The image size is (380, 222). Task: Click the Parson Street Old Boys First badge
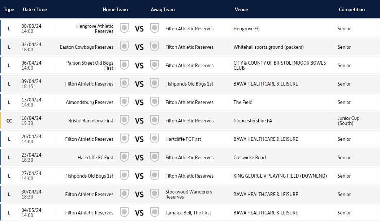pyautogui.click(x=124, y=65)
